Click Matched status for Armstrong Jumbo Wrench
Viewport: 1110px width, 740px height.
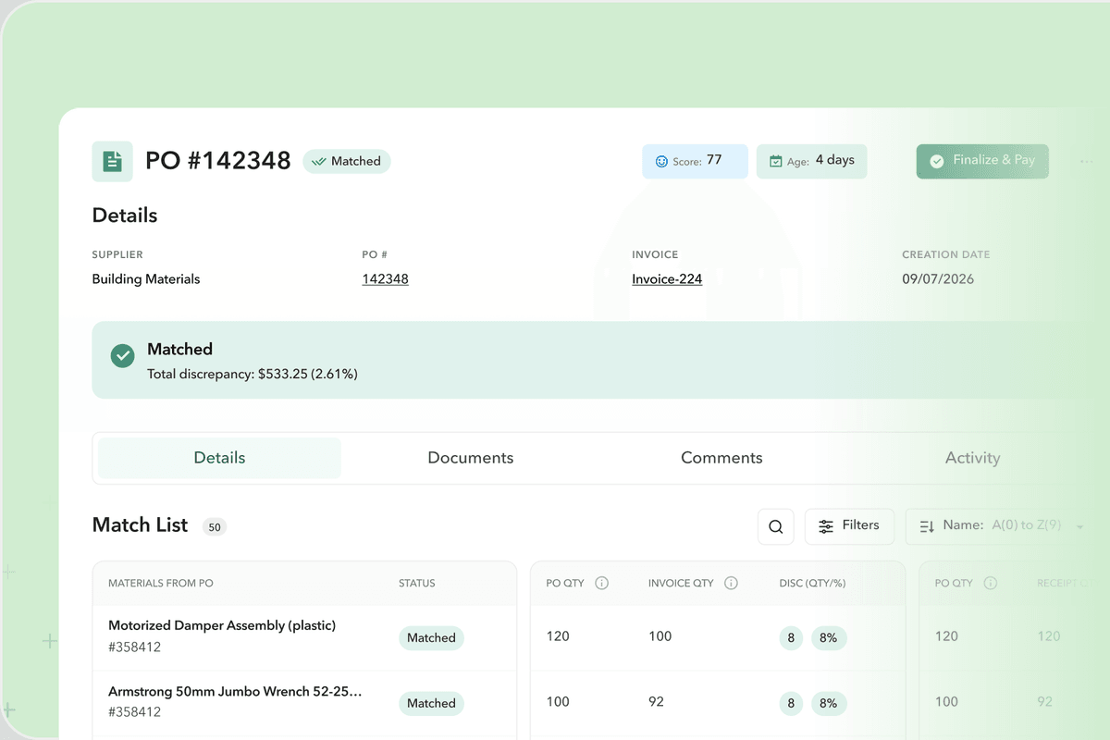click(431, 703)
